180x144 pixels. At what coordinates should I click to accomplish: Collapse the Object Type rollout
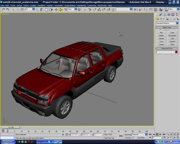tap(167, 27)
